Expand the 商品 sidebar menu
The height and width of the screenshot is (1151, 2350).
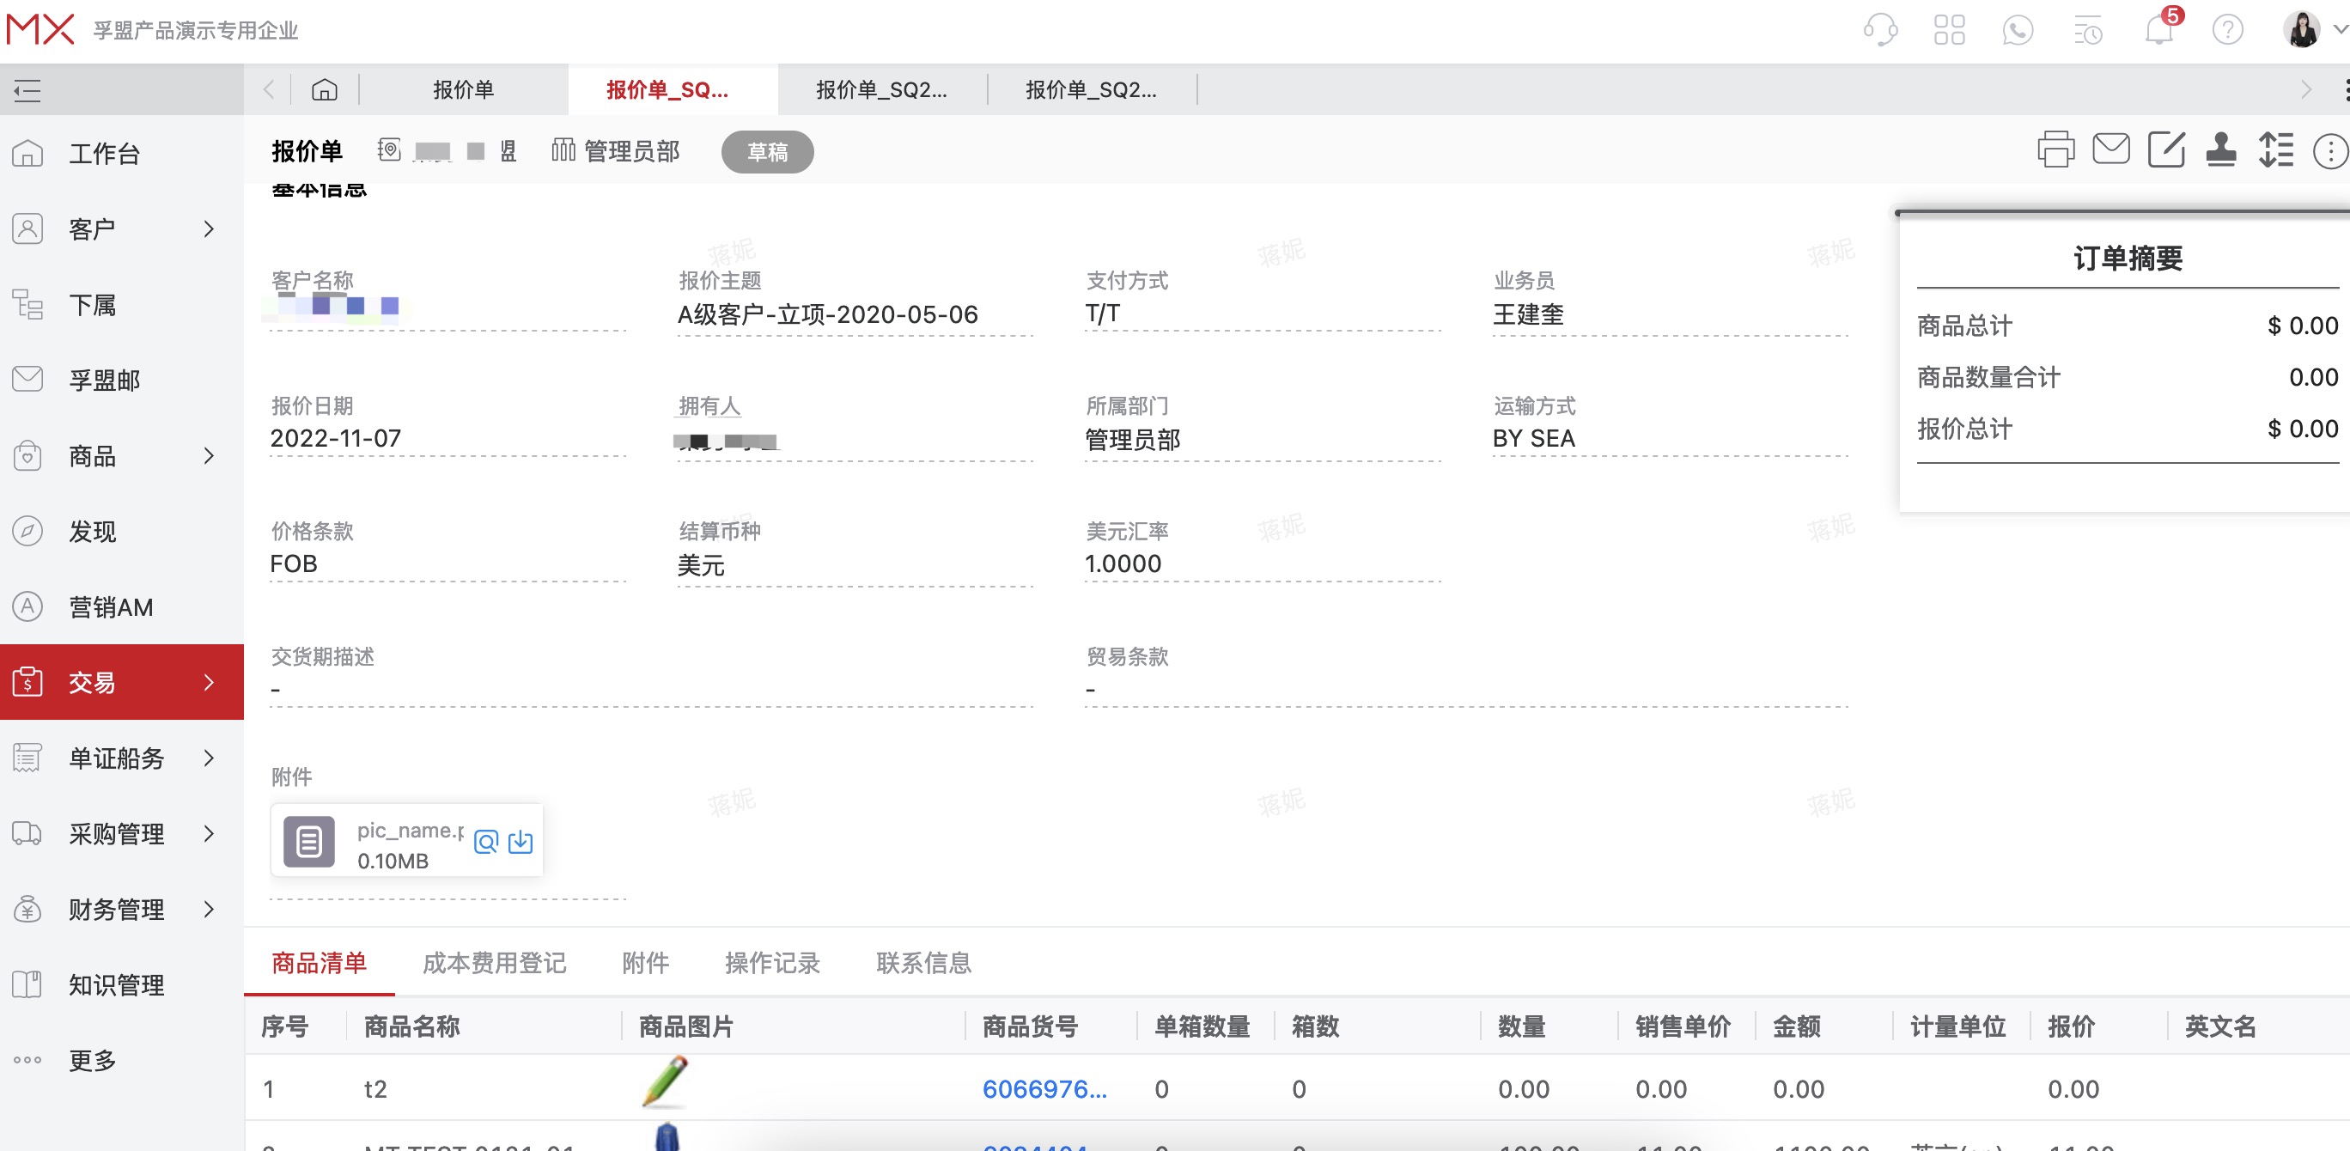[121, 456]
